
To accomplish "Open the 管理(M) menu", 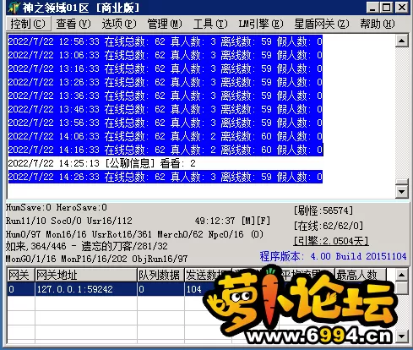I will click(165, 24).
